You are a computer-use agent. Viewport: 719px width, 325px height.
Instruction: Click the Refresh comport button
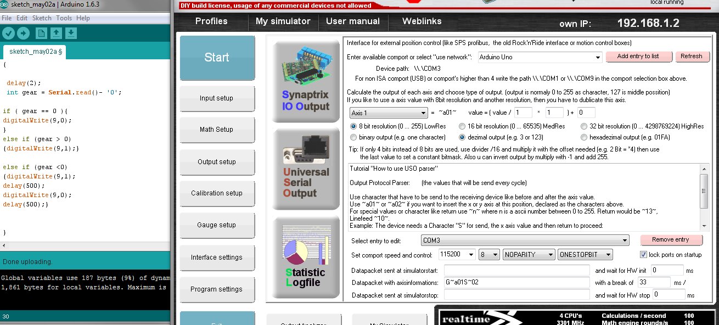tap(692, 57)
